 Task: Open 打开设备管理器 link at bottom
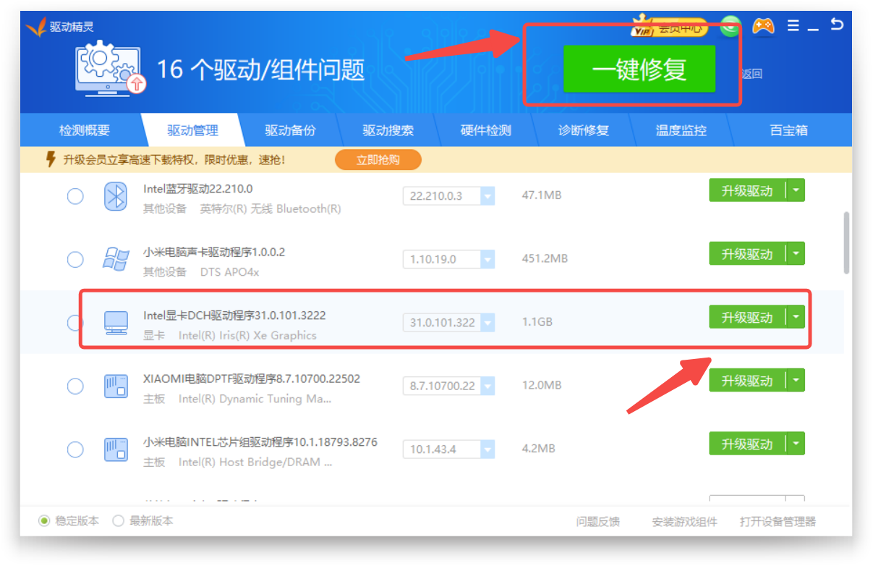[778, 521]
